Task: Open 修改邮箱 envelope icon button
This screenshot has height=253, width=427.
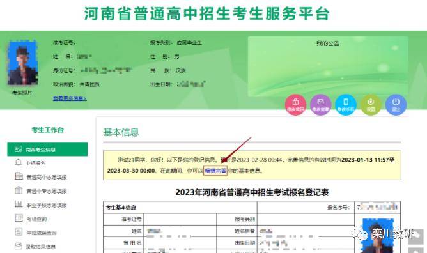Action: click(x=320, y=105)
